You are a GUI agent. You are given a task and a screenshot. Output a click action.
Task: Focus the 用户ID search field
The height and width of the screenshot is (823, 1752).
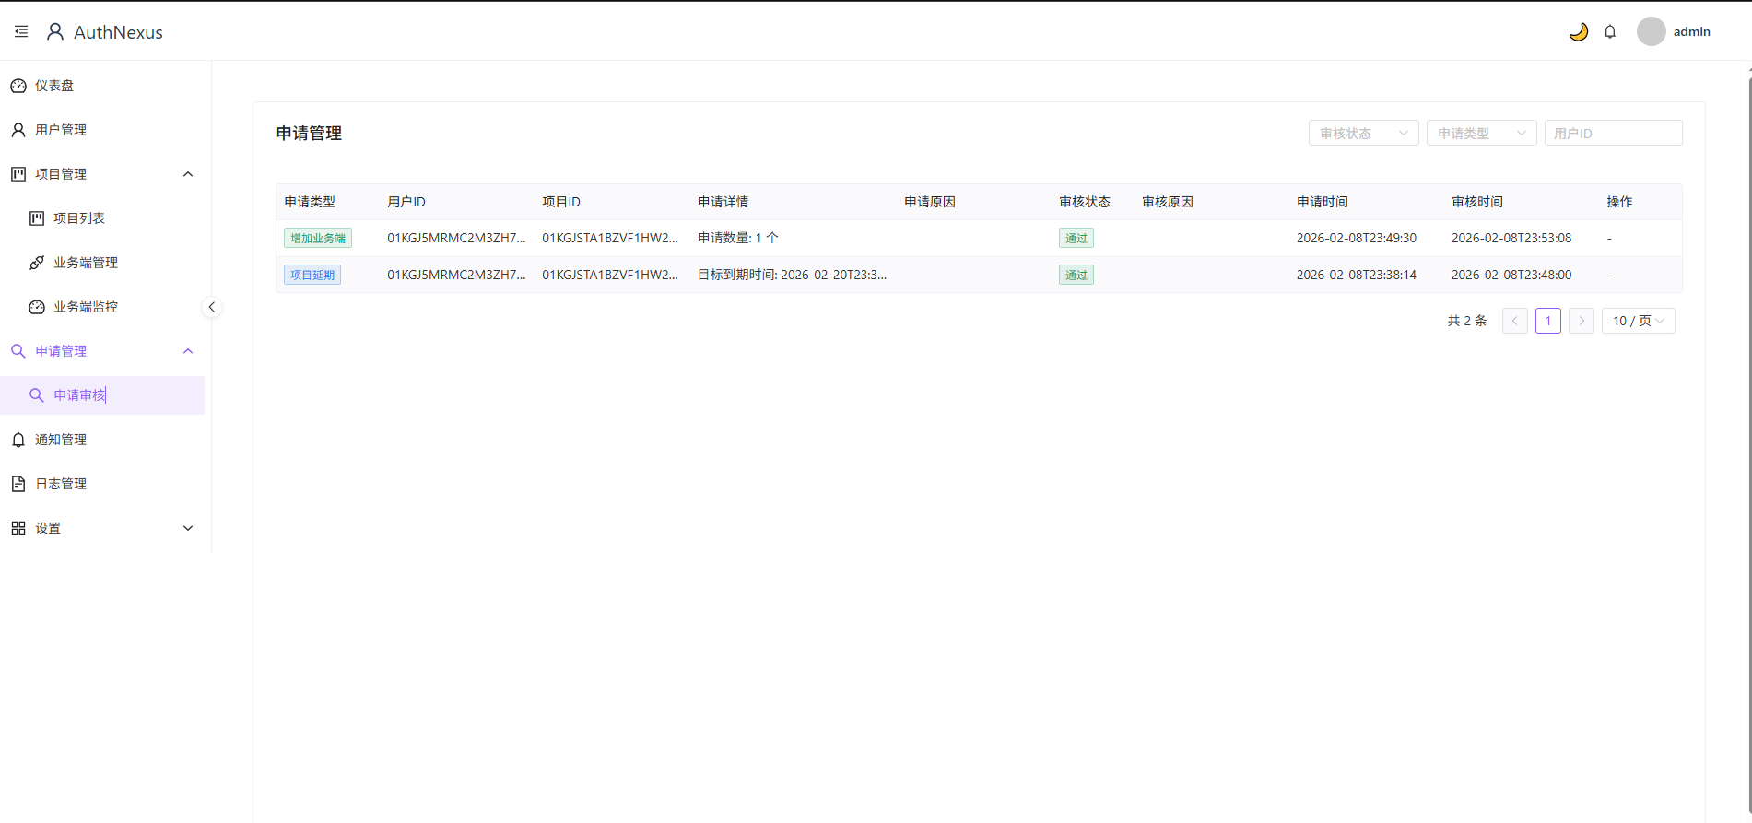(1613, 134)
